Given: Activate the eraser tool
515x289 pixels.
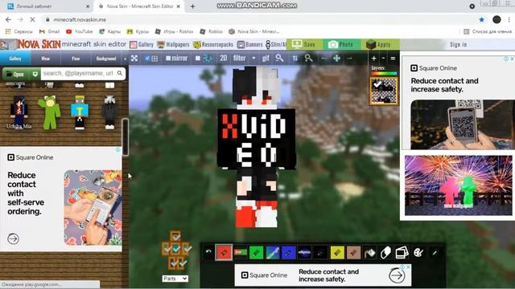Looking at the screenshot, I should 385,253.
